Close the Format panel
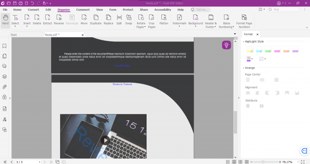Image resolution: width=310 pixels, height=164 pixels. pos(257,35)
